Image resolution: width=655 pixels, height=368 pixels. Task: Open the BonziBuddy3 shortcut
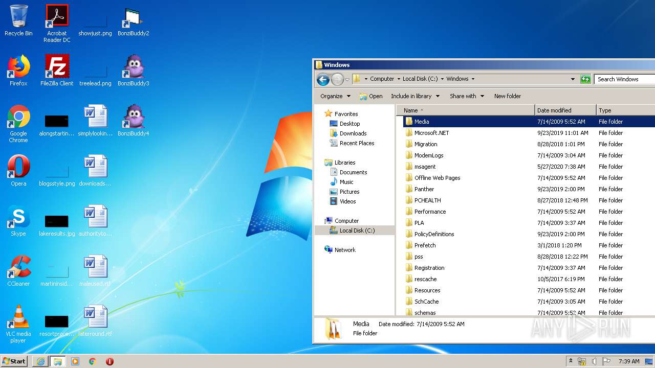pyautogui.click(x=133, y=71)
